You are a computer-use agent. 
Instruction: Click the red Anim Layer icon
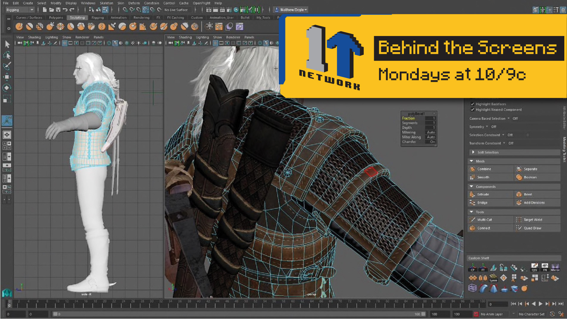[x=476, y=314]
